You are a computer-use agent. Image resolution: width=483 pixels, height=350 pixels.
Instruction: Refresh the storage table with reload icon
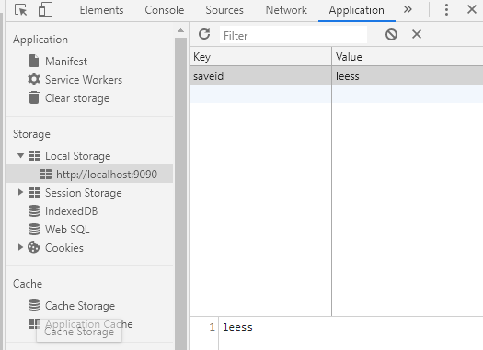204,34
